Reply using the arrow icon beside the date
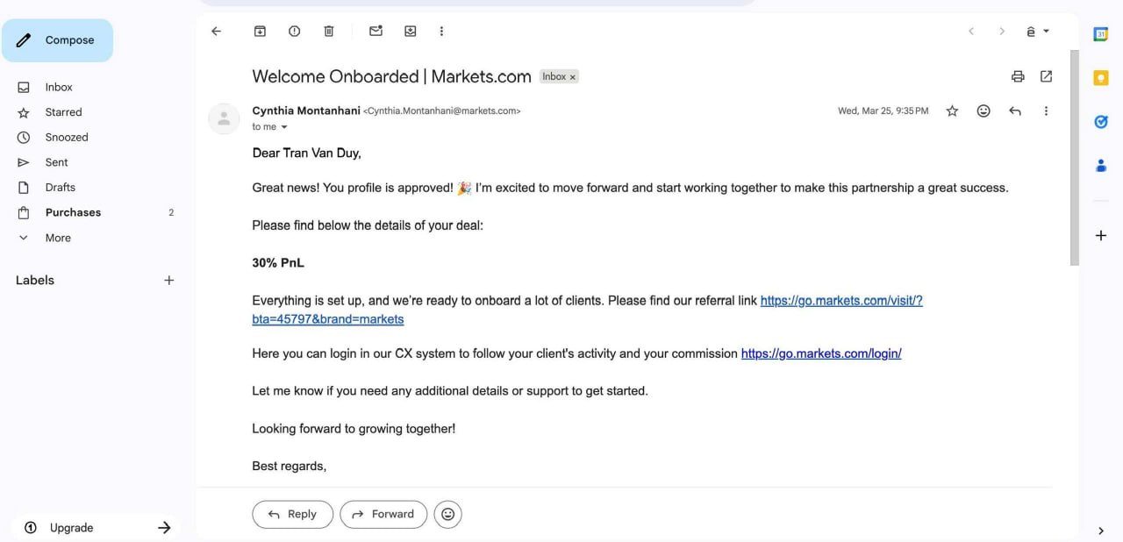The height and width of the screenshot is (542, 1123). tap(1015, 111)
